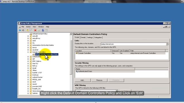Click the EMC Celerra OU folder icon
Screen dimensions: 184x103
(31, 61)
